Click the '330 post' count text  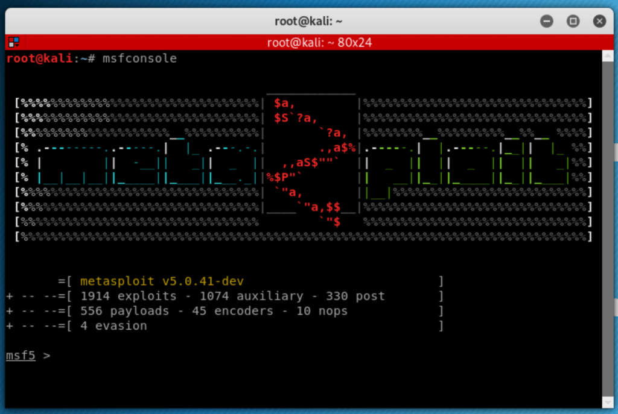click(355, 296)
